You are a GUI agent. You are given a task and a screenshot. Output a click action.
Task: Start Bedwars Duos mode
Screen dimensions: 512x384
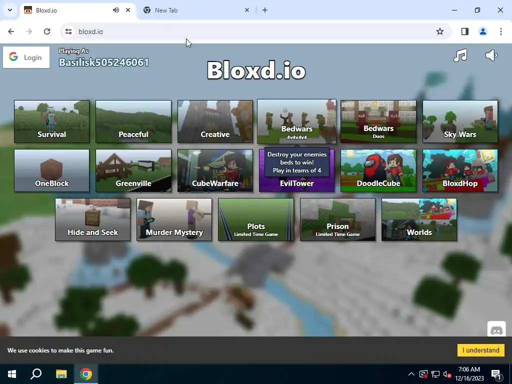click(x=378, y=121)
